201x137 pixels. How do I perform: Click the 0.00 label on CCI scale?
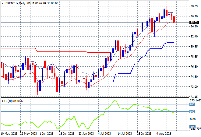tap(193, 119)
